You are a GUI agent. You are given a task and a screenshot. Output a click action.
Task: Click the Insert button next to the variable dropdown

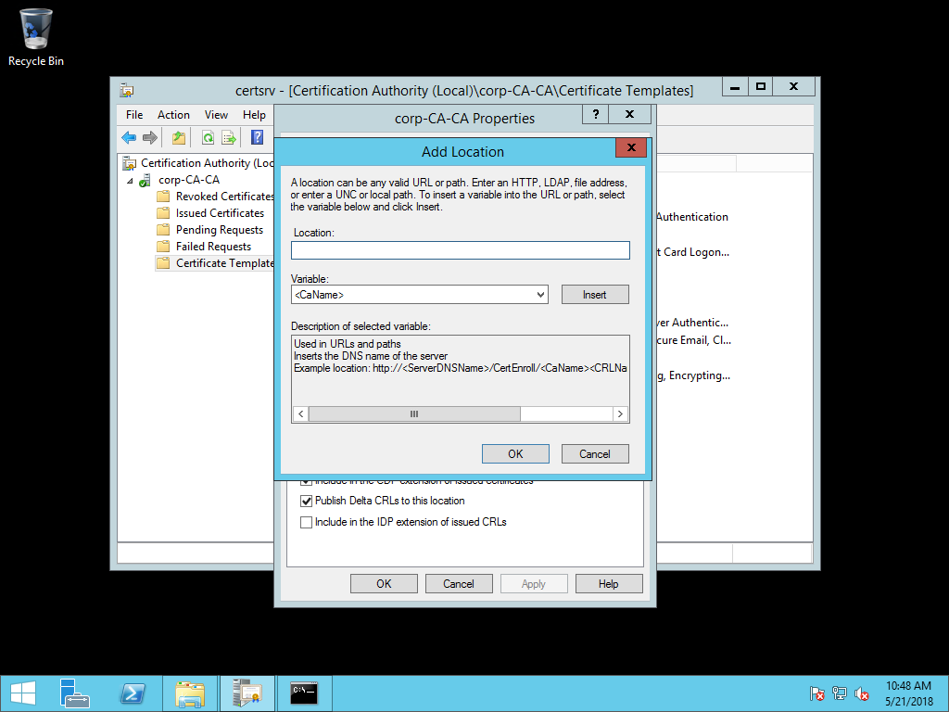(595, 294)
